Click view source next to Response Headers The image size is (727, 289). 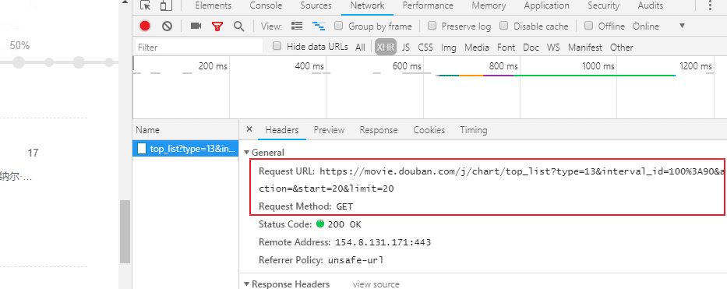(376, 284)
